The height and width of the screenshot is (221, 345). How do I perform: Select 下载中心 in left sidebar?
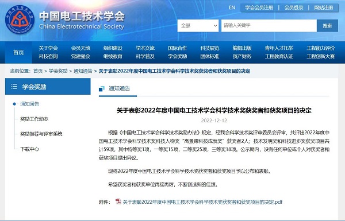pos(29,149)
